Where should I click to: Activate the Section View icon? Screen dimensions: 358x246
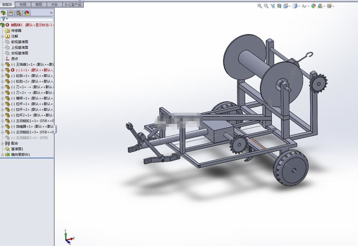[x=279, y=6]
